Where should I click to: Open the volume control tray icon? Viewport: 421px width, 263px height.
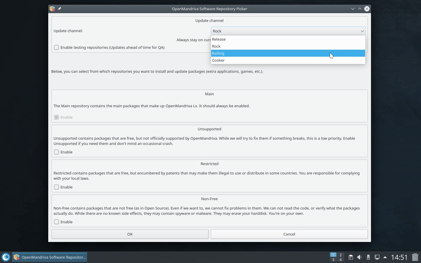[360, 257]
